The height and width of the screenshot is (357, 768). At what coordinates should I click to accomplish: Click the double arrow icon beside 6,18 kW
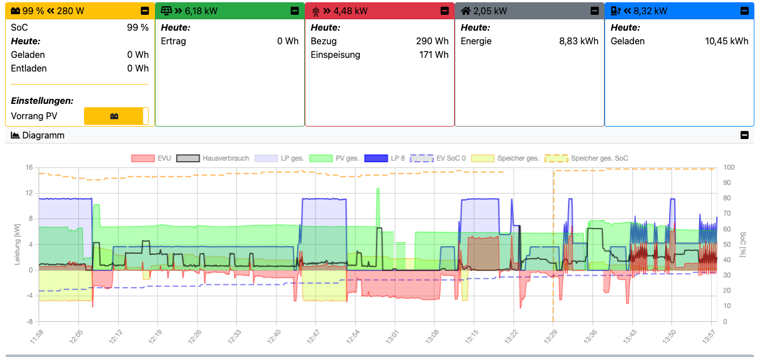(x=179, y=11)
